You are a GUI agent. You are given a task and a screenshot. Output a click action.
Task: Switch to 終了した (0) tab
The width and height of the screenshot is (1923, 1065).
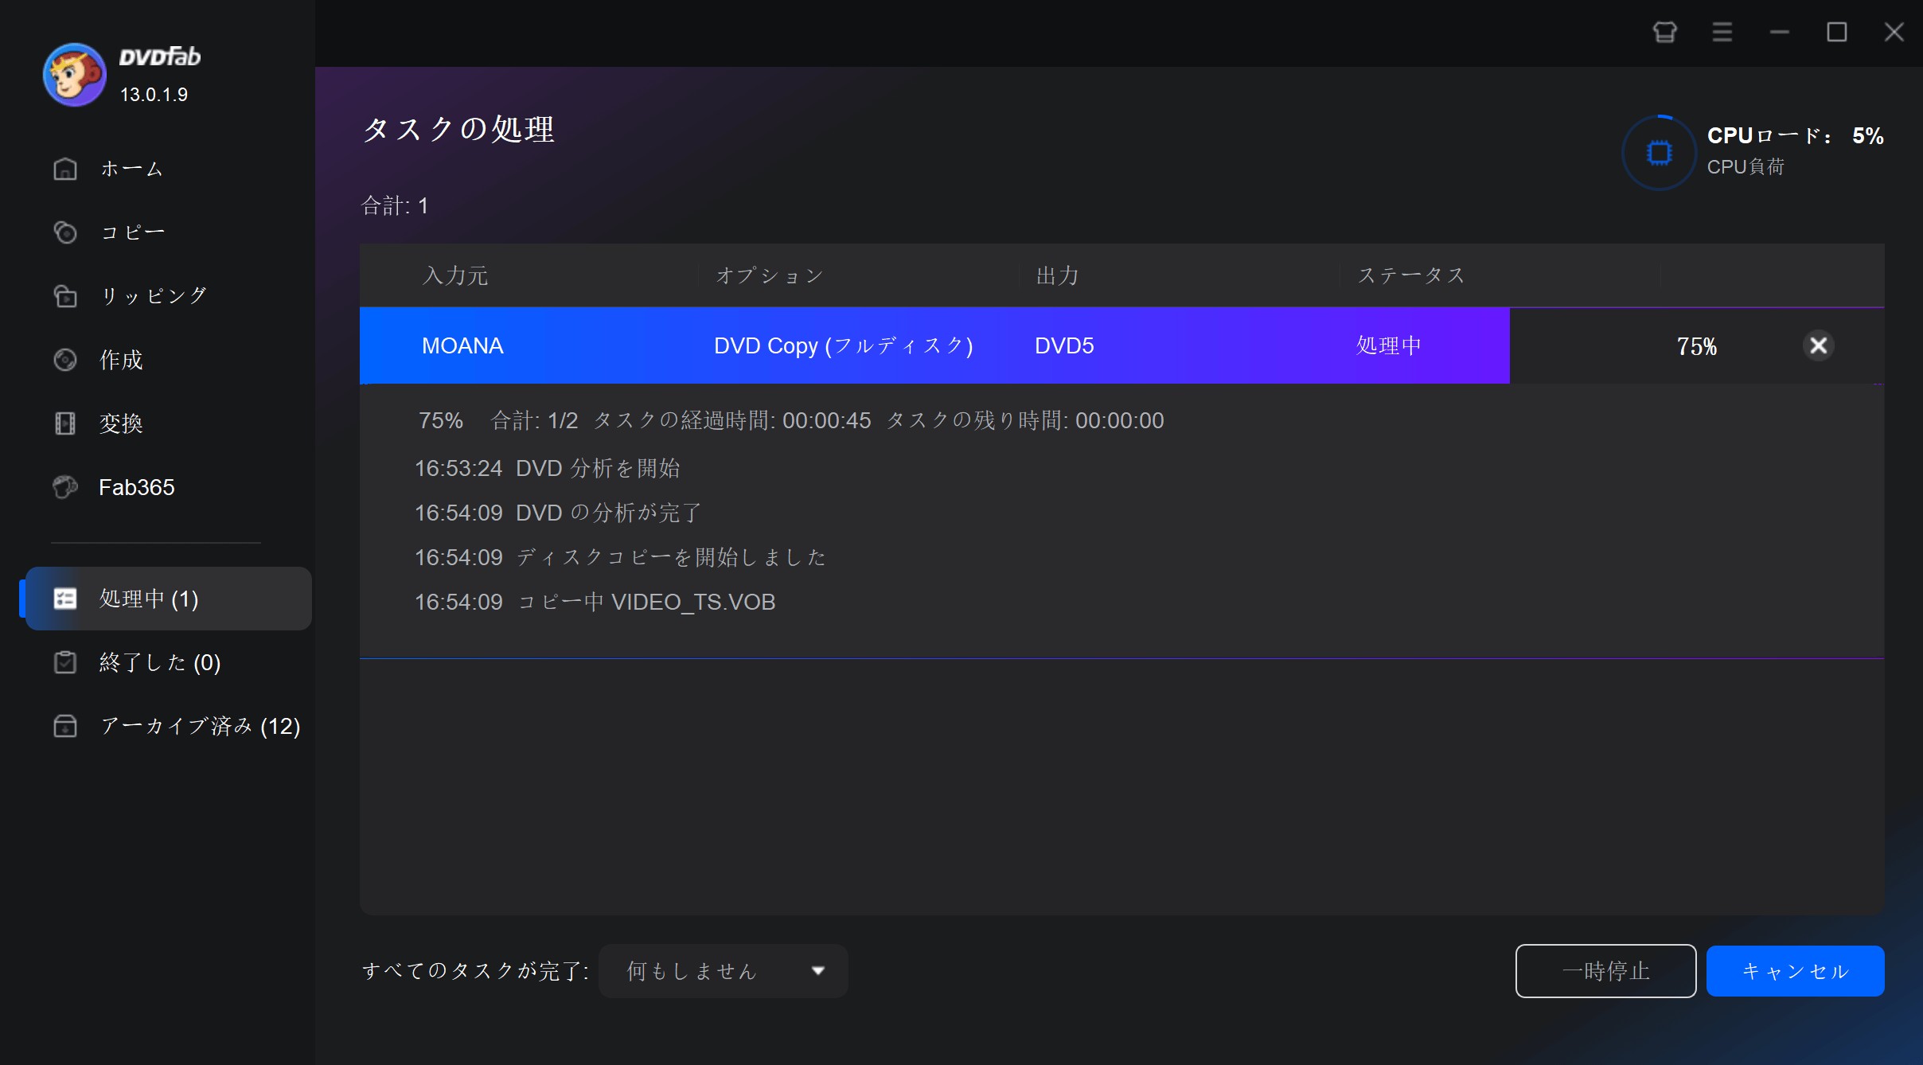159,662
